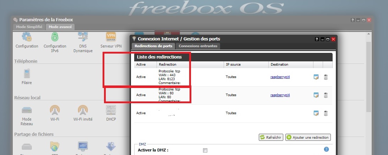Switch to Connexions entrantes tab
Viewport: 388px width, 155px height.
coord(198,46)
